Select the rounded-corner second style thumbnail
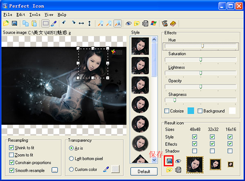This screenshot has width=245, height=181. coord(140,66)
